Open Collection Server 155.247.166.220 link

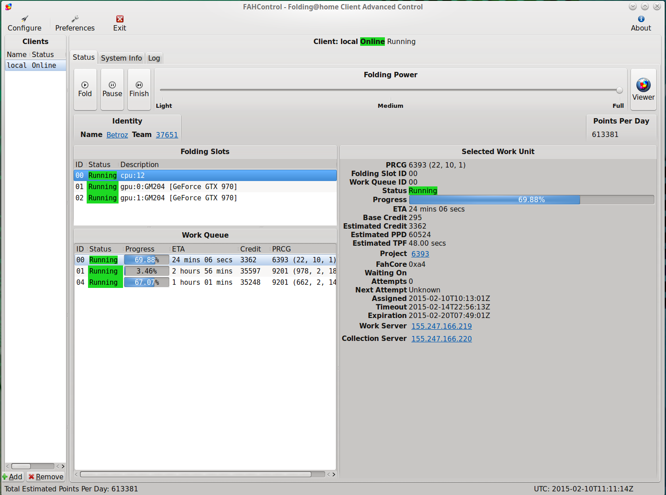(x=441, y=339)
